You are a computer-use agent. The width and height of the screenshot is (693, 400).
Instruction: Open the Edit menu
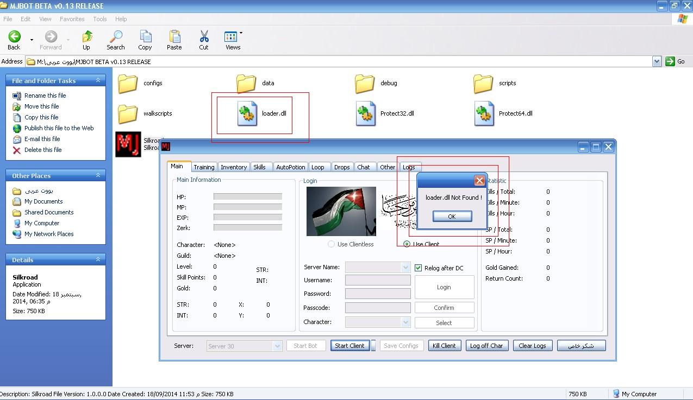(x=26, y=19)
